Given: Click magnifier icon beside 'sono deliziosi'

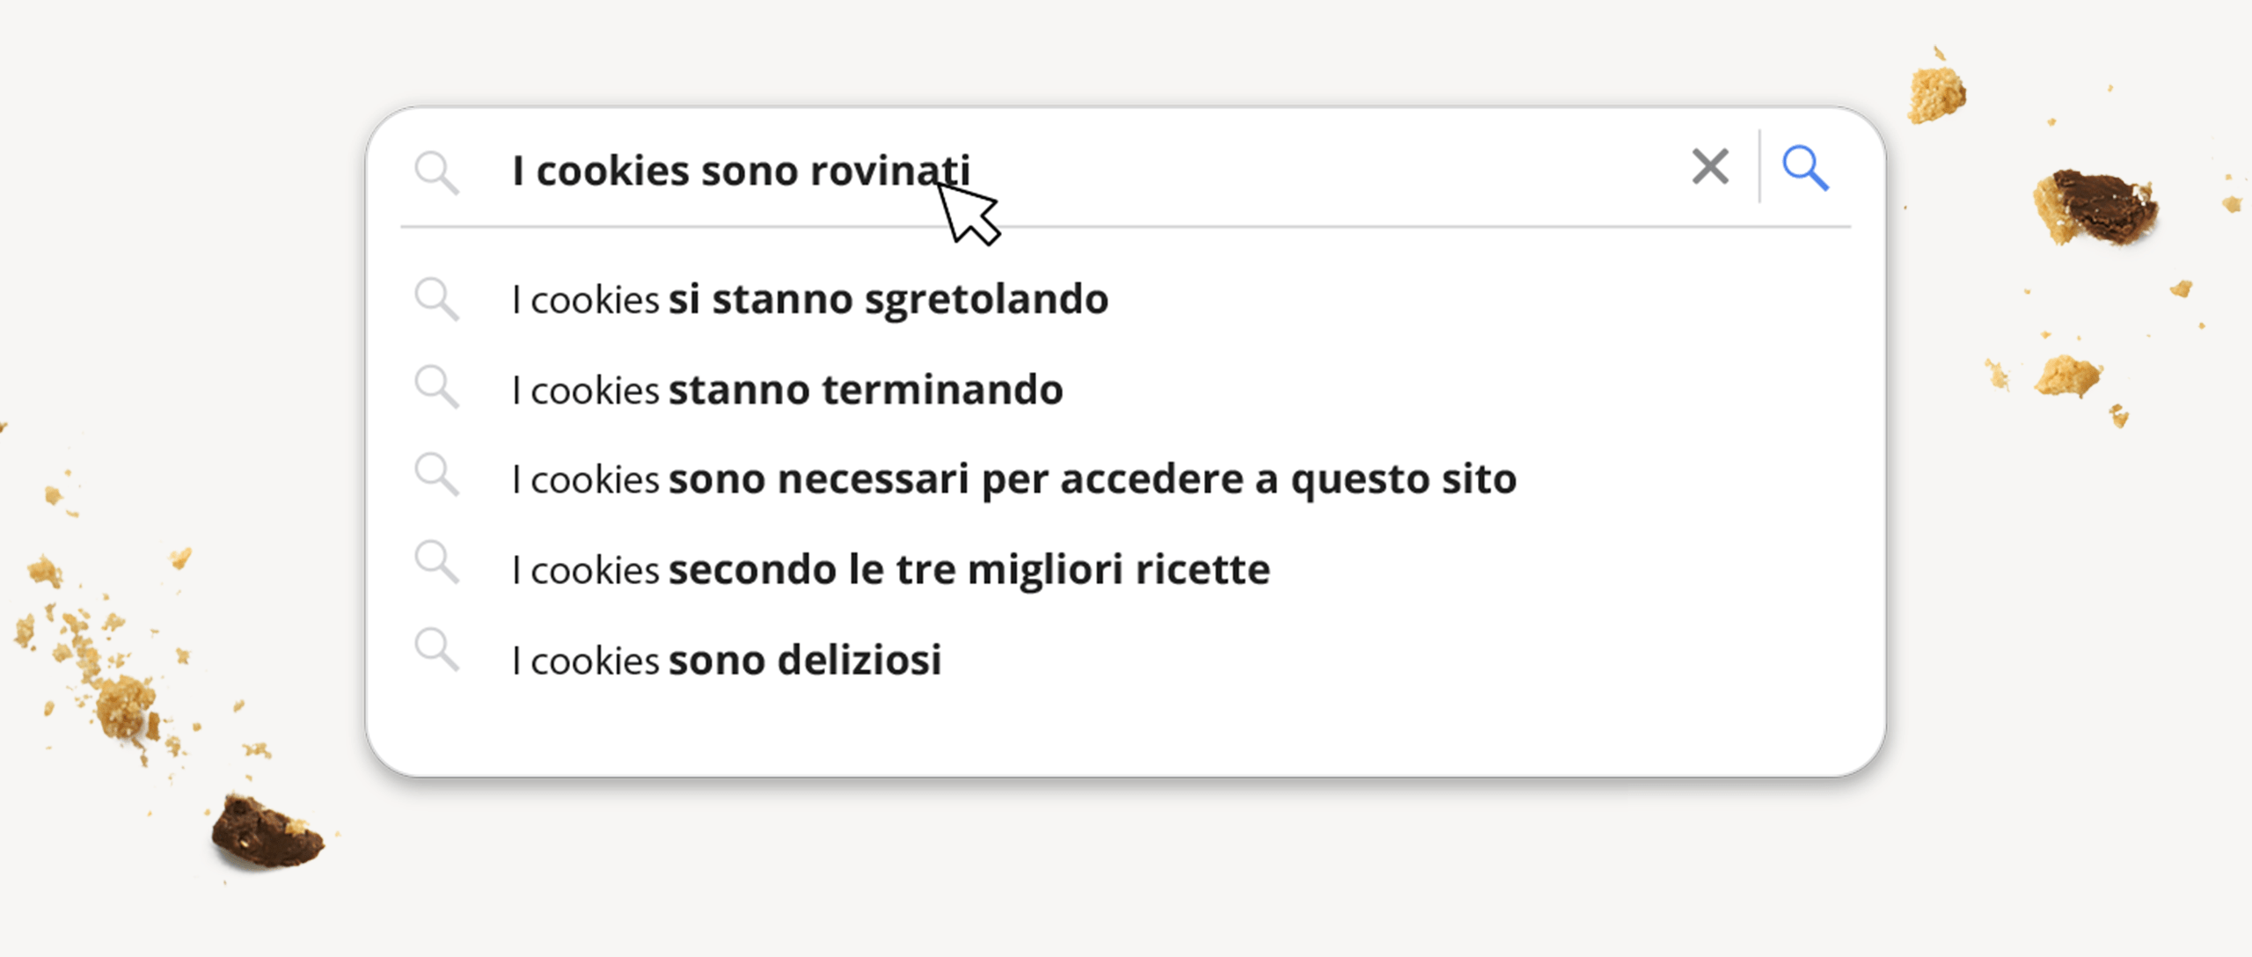Looking at the screenshot, I should 436,651.
